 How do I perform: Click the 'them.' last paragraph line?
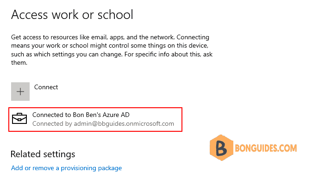pos(19,62)
